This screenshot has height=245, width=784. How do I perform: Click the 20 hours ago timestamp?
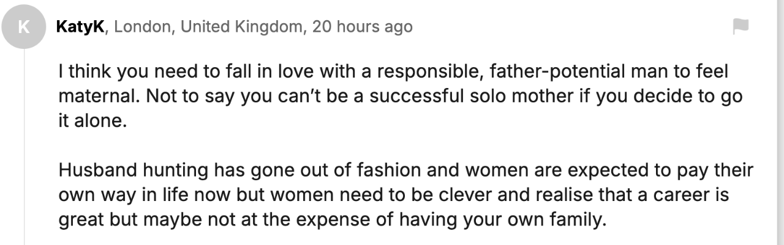tap(362, 27)
